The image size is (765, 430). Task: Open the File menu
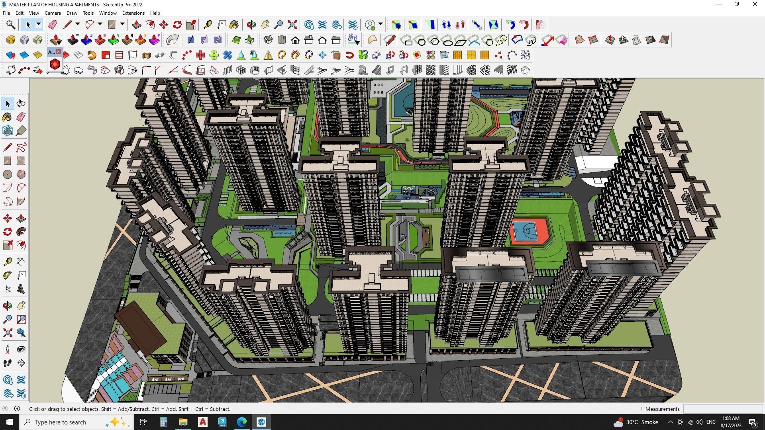pyautogui.click(x=6, y=13)
